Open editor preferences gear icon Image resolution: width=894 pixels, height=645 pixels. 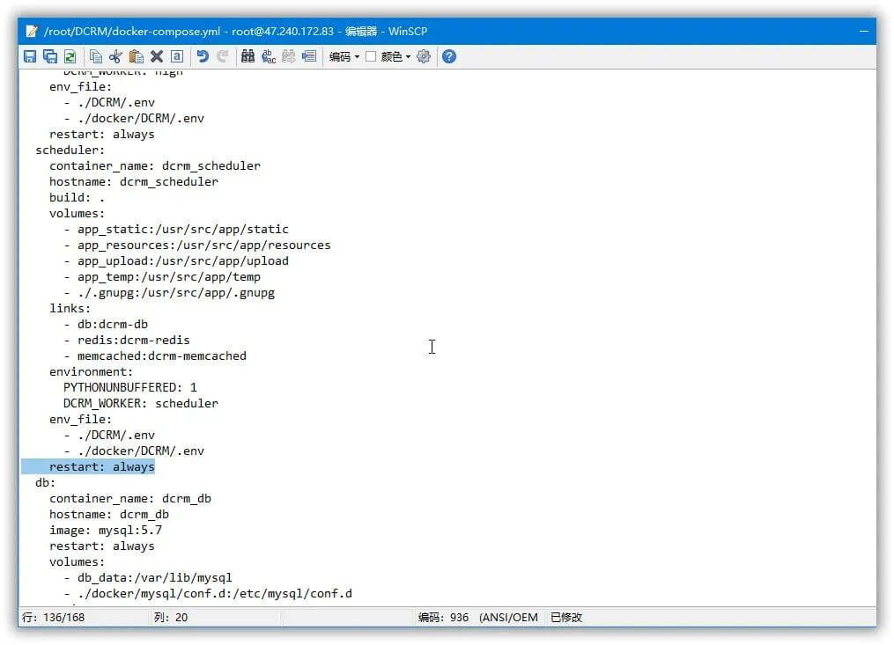pyautogui.click(x=424, y=56)
